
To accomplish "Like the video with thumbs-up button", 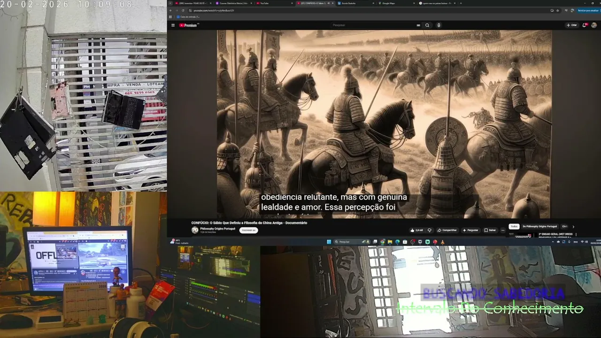I will (x=416, y=230).
